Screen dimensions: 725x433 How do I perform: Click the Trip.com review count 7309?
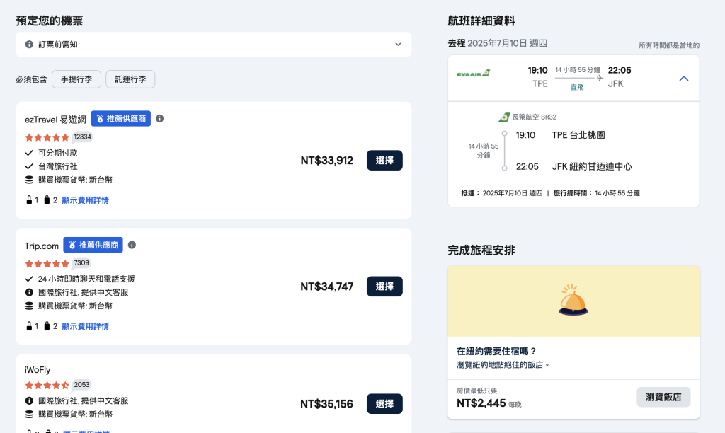click(x=81, y=263)
